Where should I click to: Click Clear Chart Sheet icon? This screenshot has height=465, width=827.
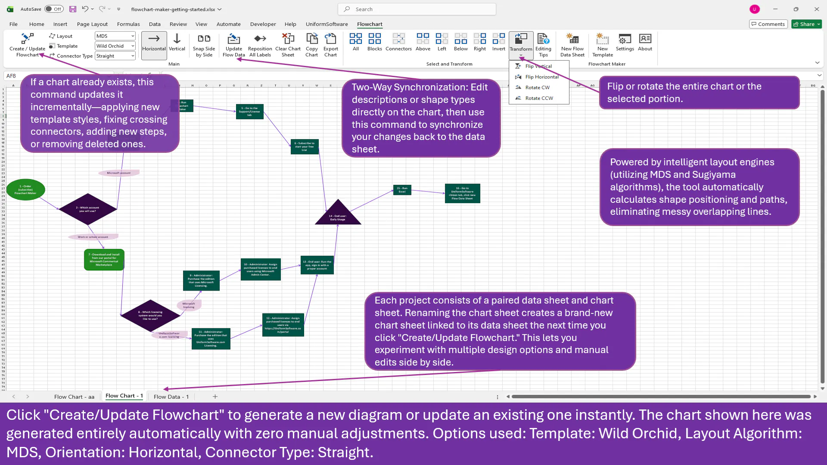click(288, 45)
